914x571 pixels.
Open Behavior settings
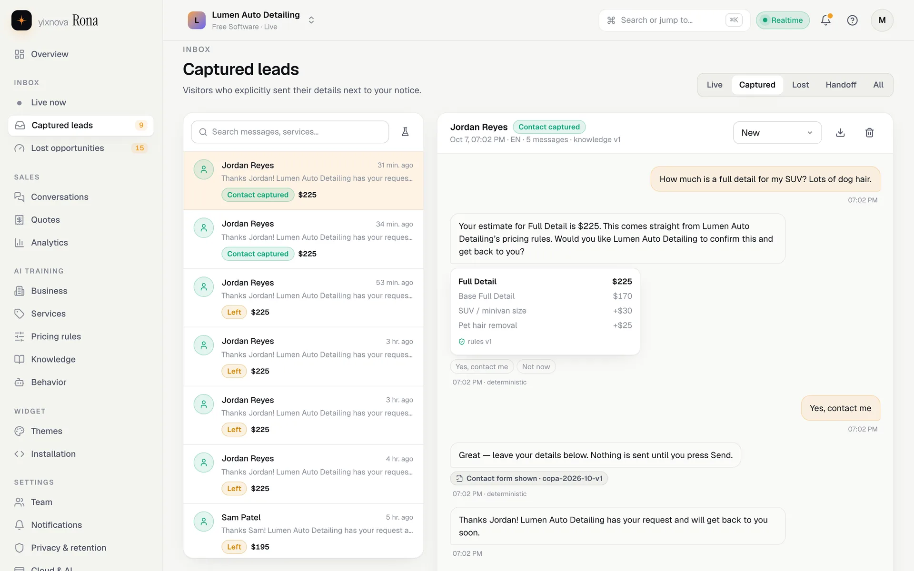point(81,382)
